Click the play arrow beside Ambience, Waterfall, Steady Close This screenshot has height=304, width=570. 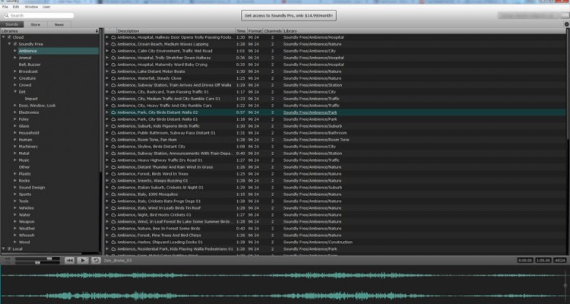107,78
